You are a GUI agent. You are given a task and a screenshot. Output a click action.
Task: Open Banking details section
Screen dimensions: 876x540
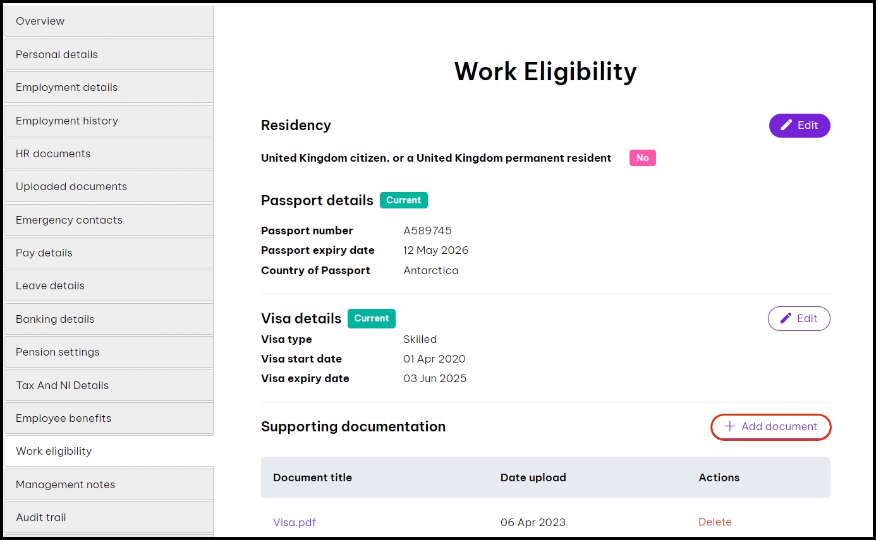tap(108, 320)
